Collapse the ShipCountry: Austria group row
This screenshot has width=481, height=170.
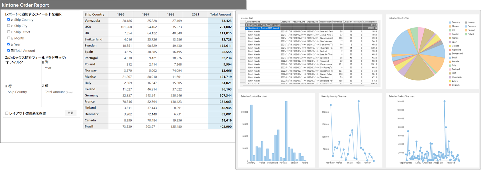pos(247,28)
